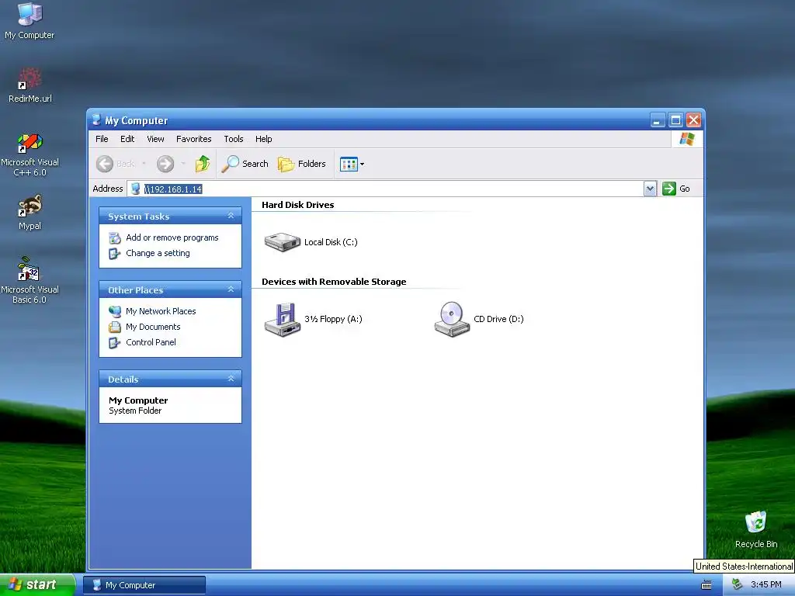Click Devices with Removable Storage header
This screenshot has height=596, width=795.
pyautogui.click(x=334, y=282)
